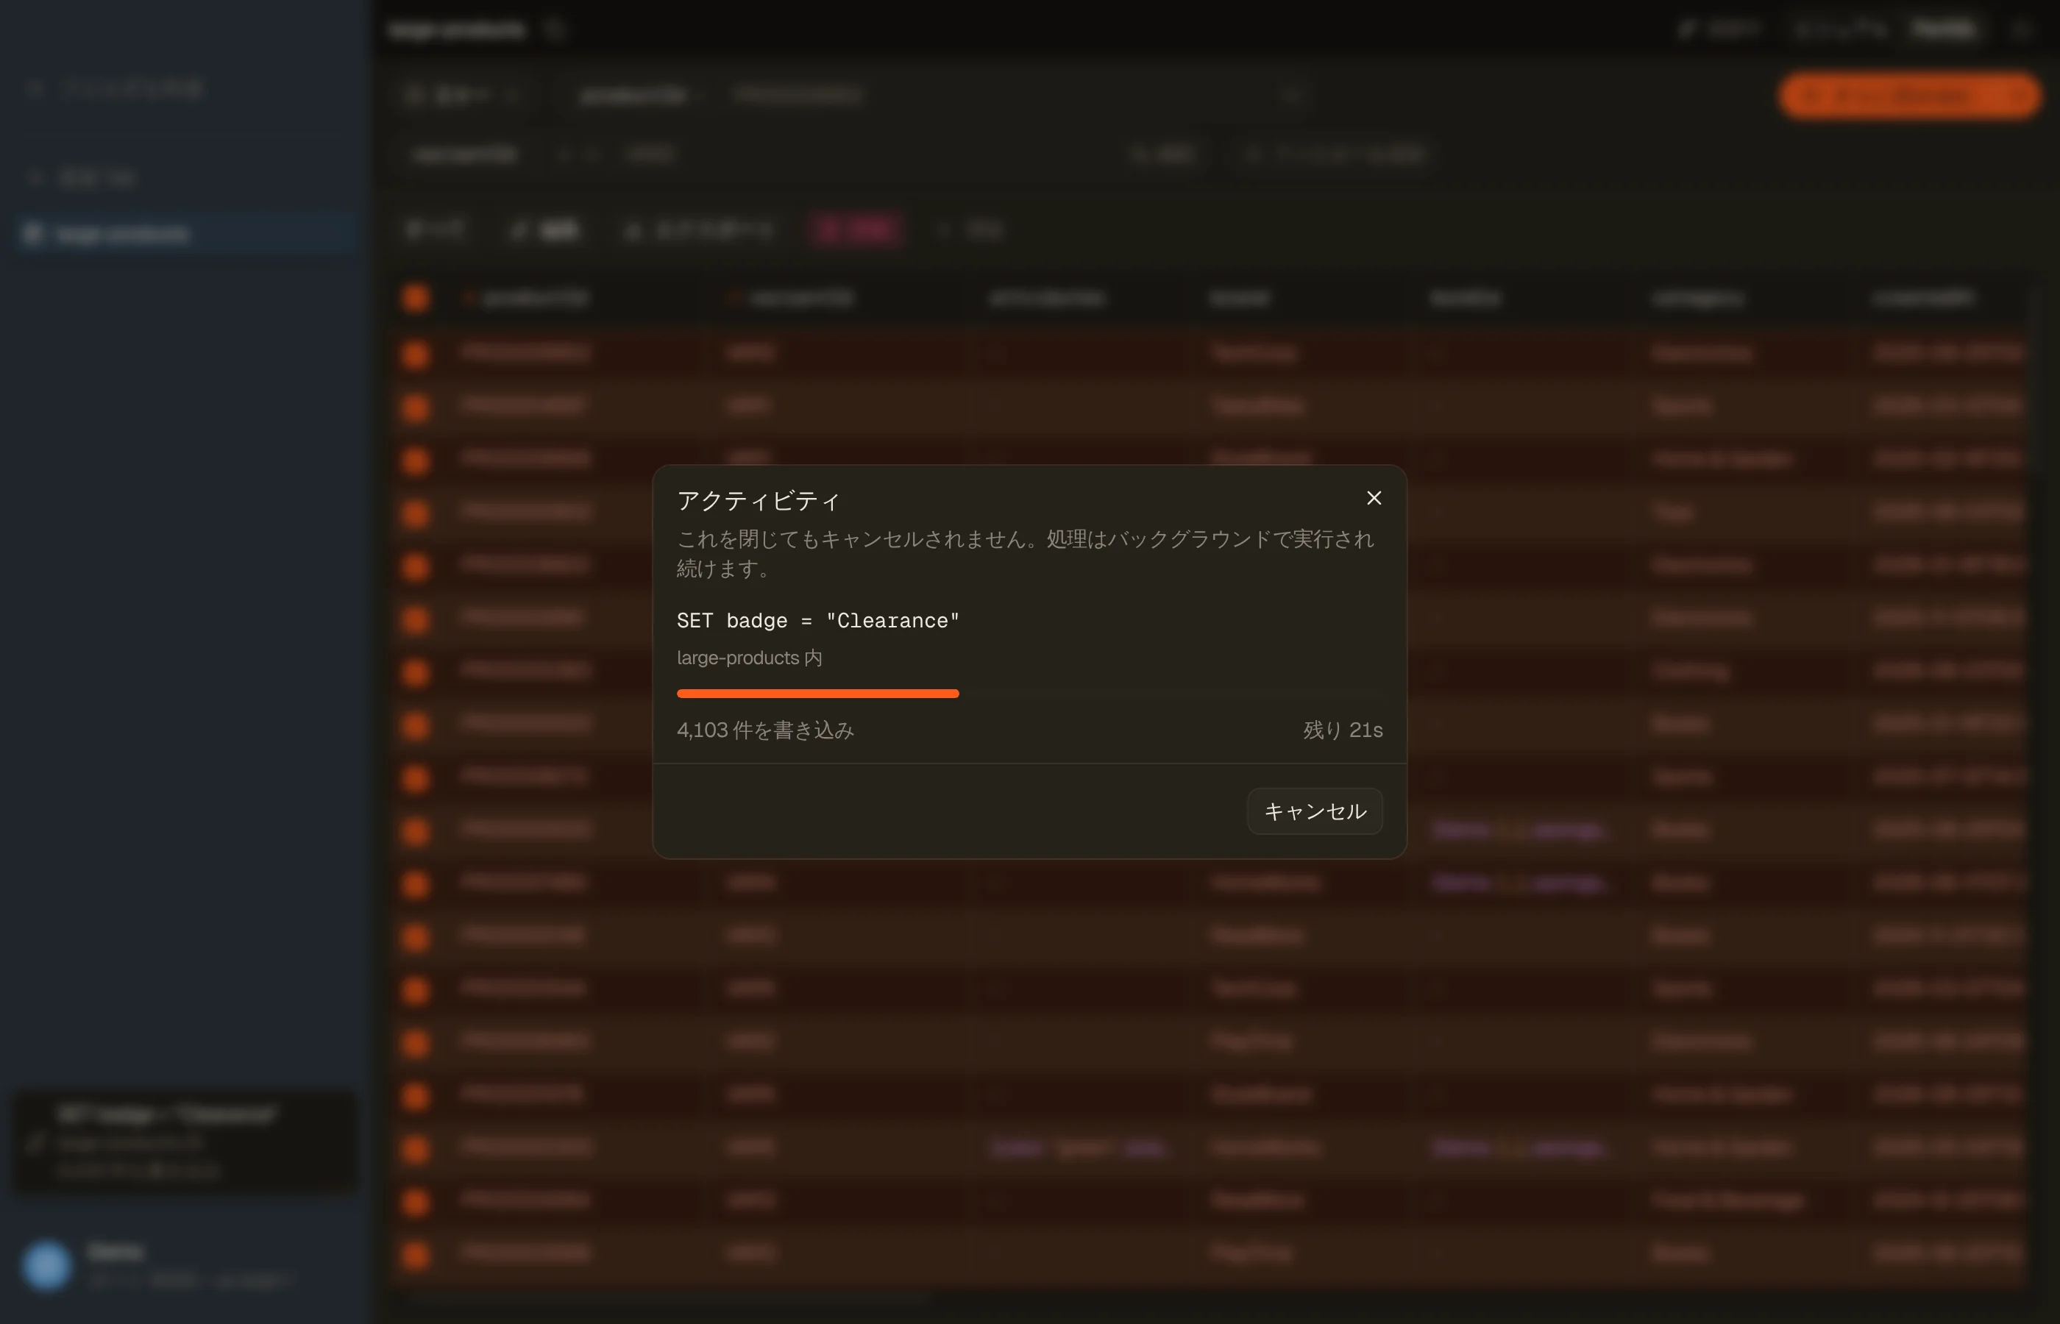Close the アクティビティ dialog with X
This screenshot has width=2060, height=1324.
click(1373, 498)
